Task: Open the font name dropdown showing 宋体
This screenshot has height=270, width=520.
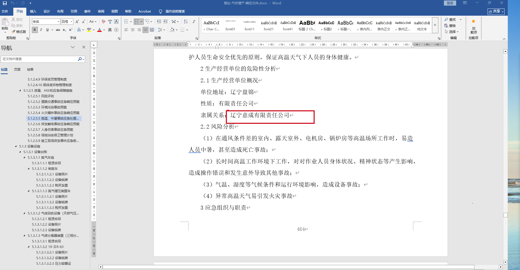Action: pos(58,22)
